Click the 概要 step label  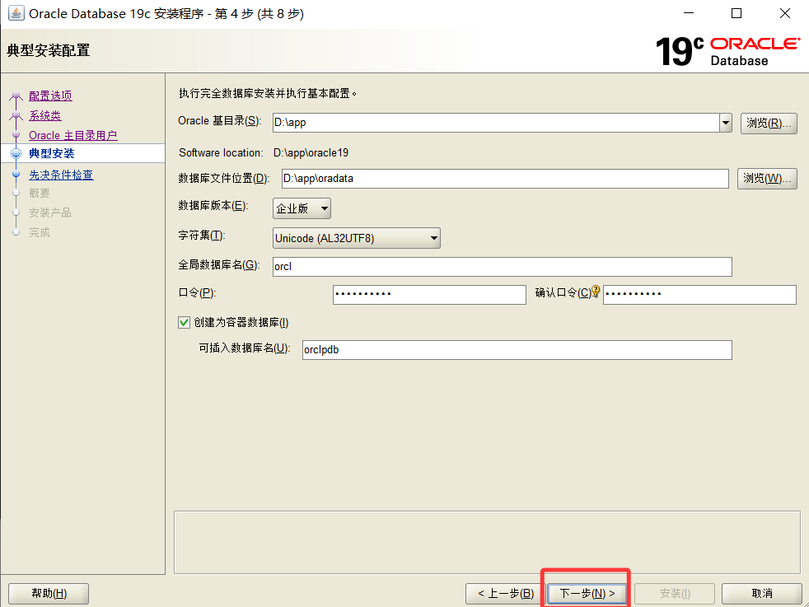(x=40, y=194)
